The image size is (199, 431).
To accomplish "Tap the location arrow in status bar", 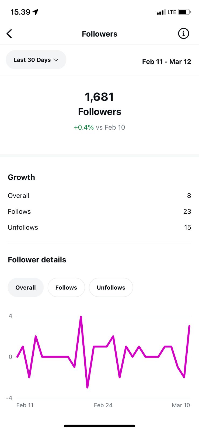I will pyautogui.click(x=35, y=12).
